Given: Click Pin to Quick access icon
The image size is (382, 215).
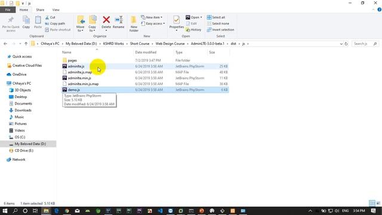Looking at the screenshot, I should pyautogui.click(x=11, y=20).
